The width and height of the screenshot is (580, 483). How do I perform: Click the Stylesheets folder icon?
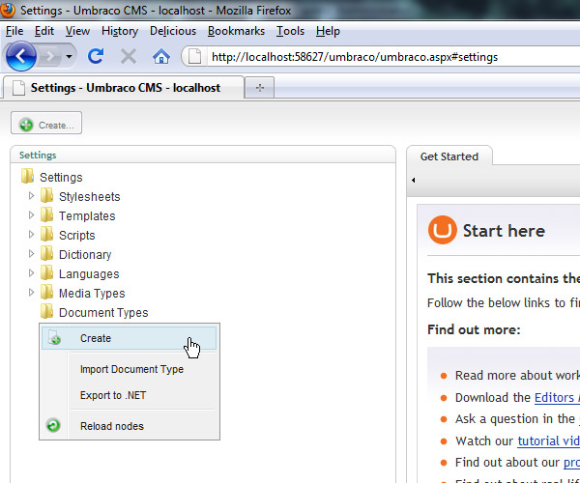tap(47, 195)
